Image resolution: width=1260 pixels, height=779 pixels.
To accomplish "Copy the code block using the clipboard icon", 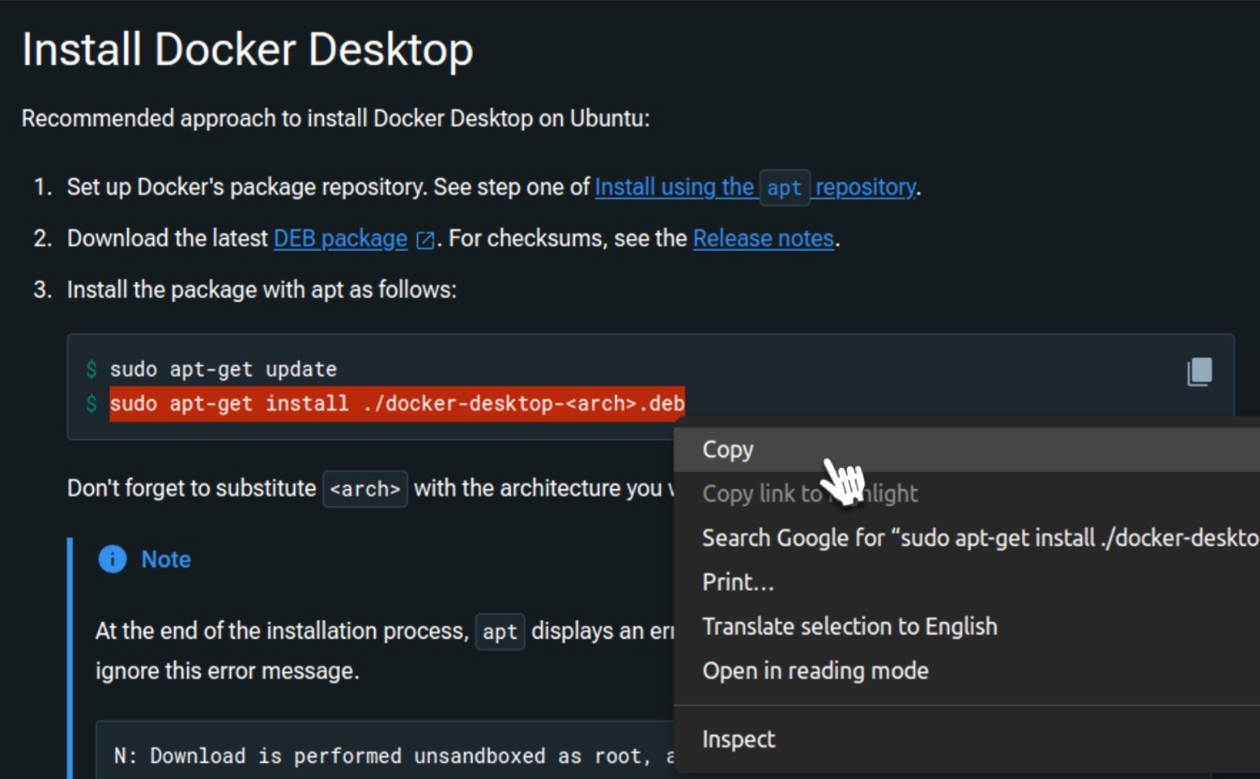I will pyautogui.click(x=1199, y=372).
